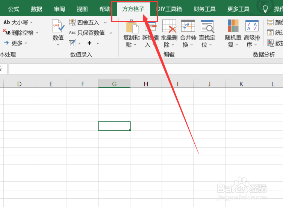The image size is (283, 207).
Task: Open the 更多工具 tab
Action: tap(238, 9)
